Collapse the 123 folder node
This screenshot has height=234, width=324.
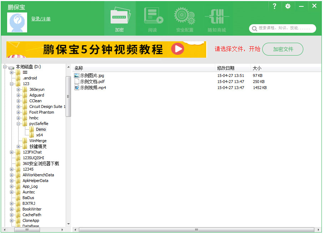click(x=11, y=84)
